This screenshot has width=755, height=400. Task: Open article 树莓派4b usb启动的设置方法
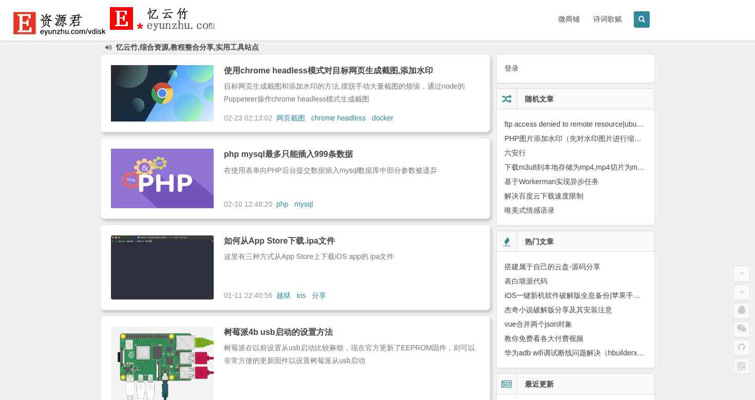278,332
